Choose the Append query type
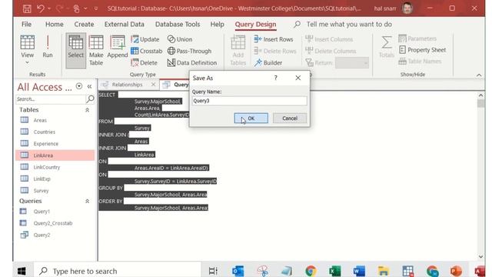Viewport: 492px width, 277px height. pyautogui.click(x=118, y=47)
